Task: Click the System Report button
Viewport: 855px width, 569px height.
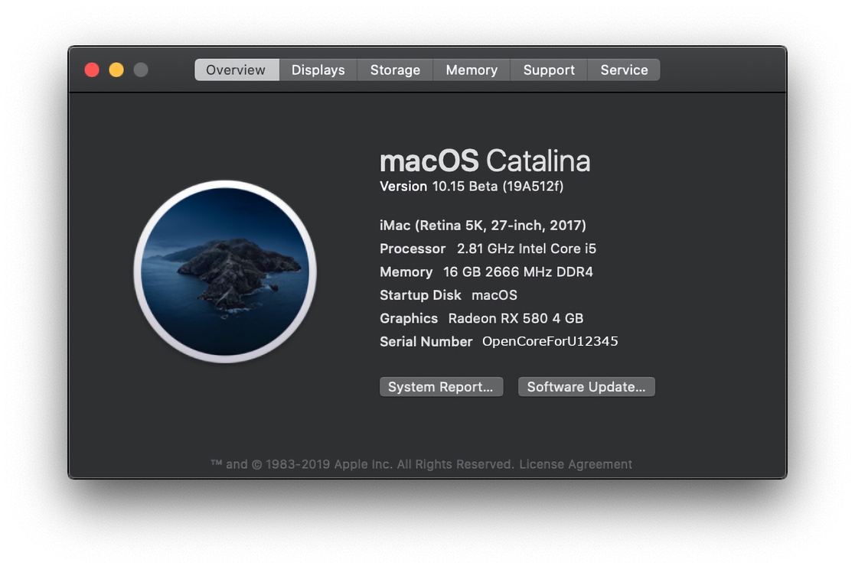Action: click(x=441, y=387)
